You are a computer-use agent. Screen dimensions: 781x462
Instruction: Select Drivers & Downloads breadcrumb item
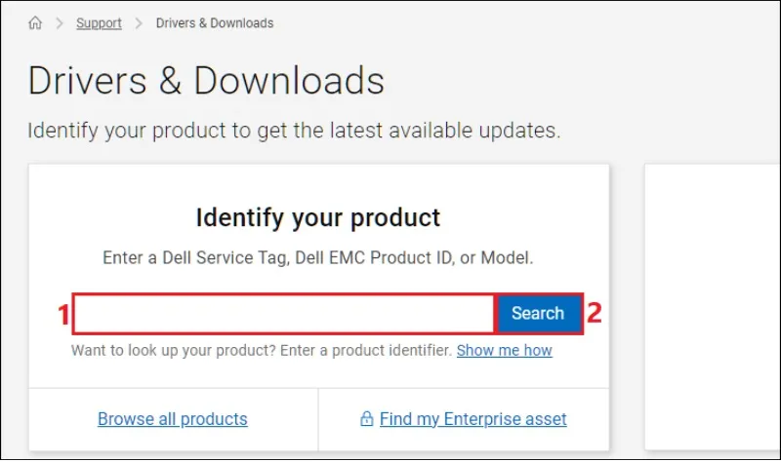pos(215,22)
